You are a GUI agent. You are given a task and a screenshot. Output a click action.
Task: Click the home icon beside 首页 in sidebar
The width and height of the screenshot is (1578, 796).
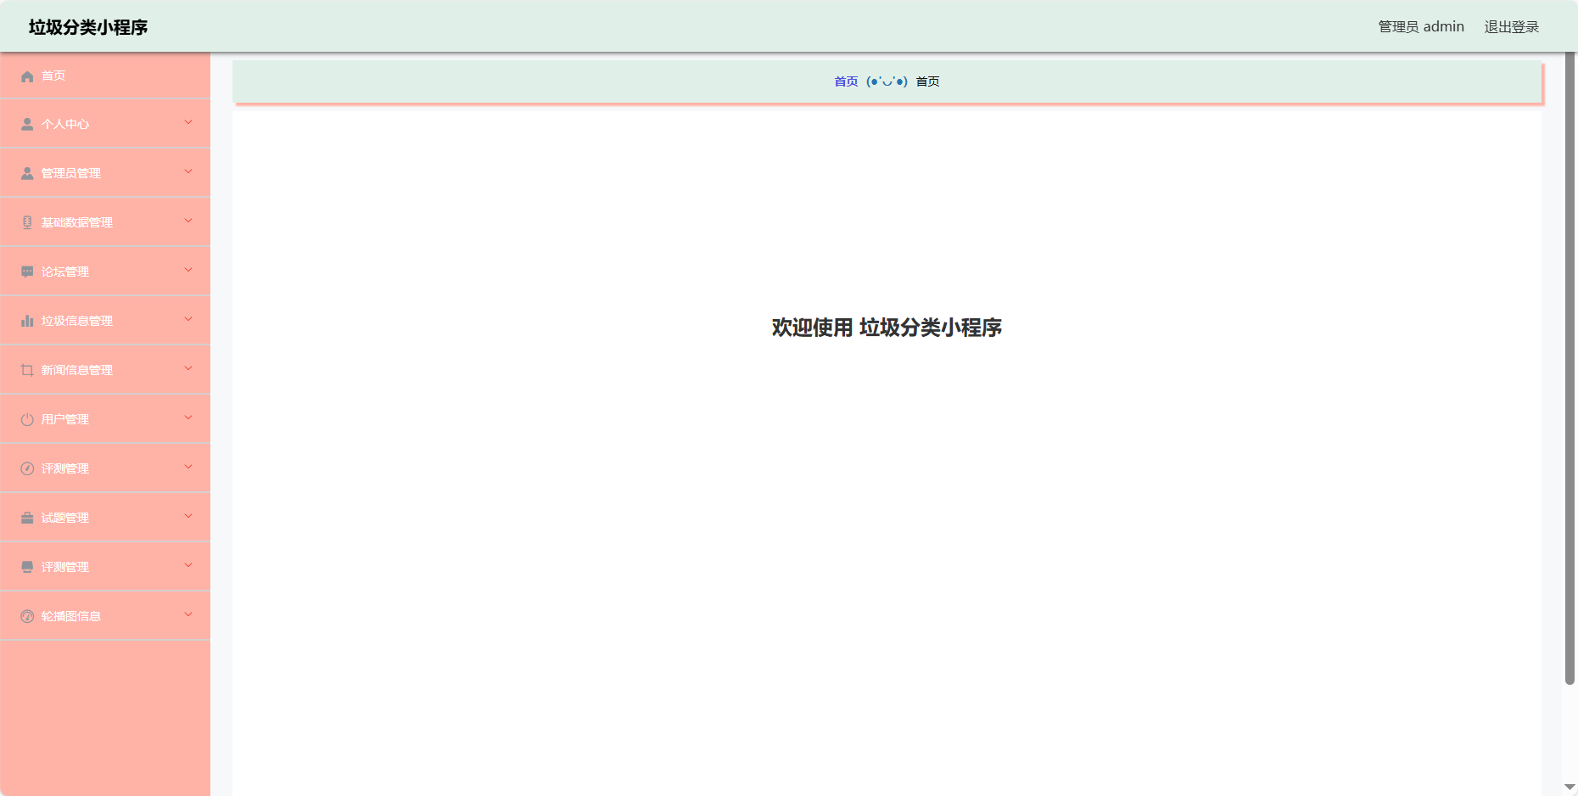27,76
